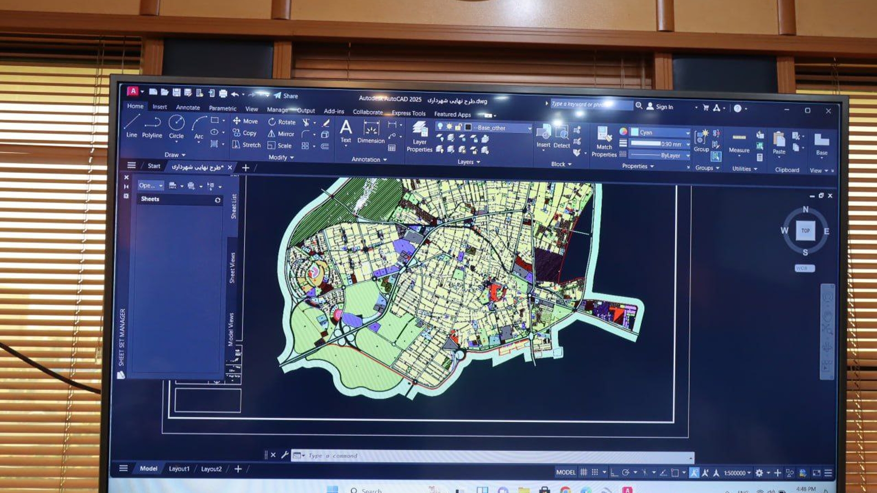
Task: Toggle snap mode dots icon
Action: click(595, 472)
